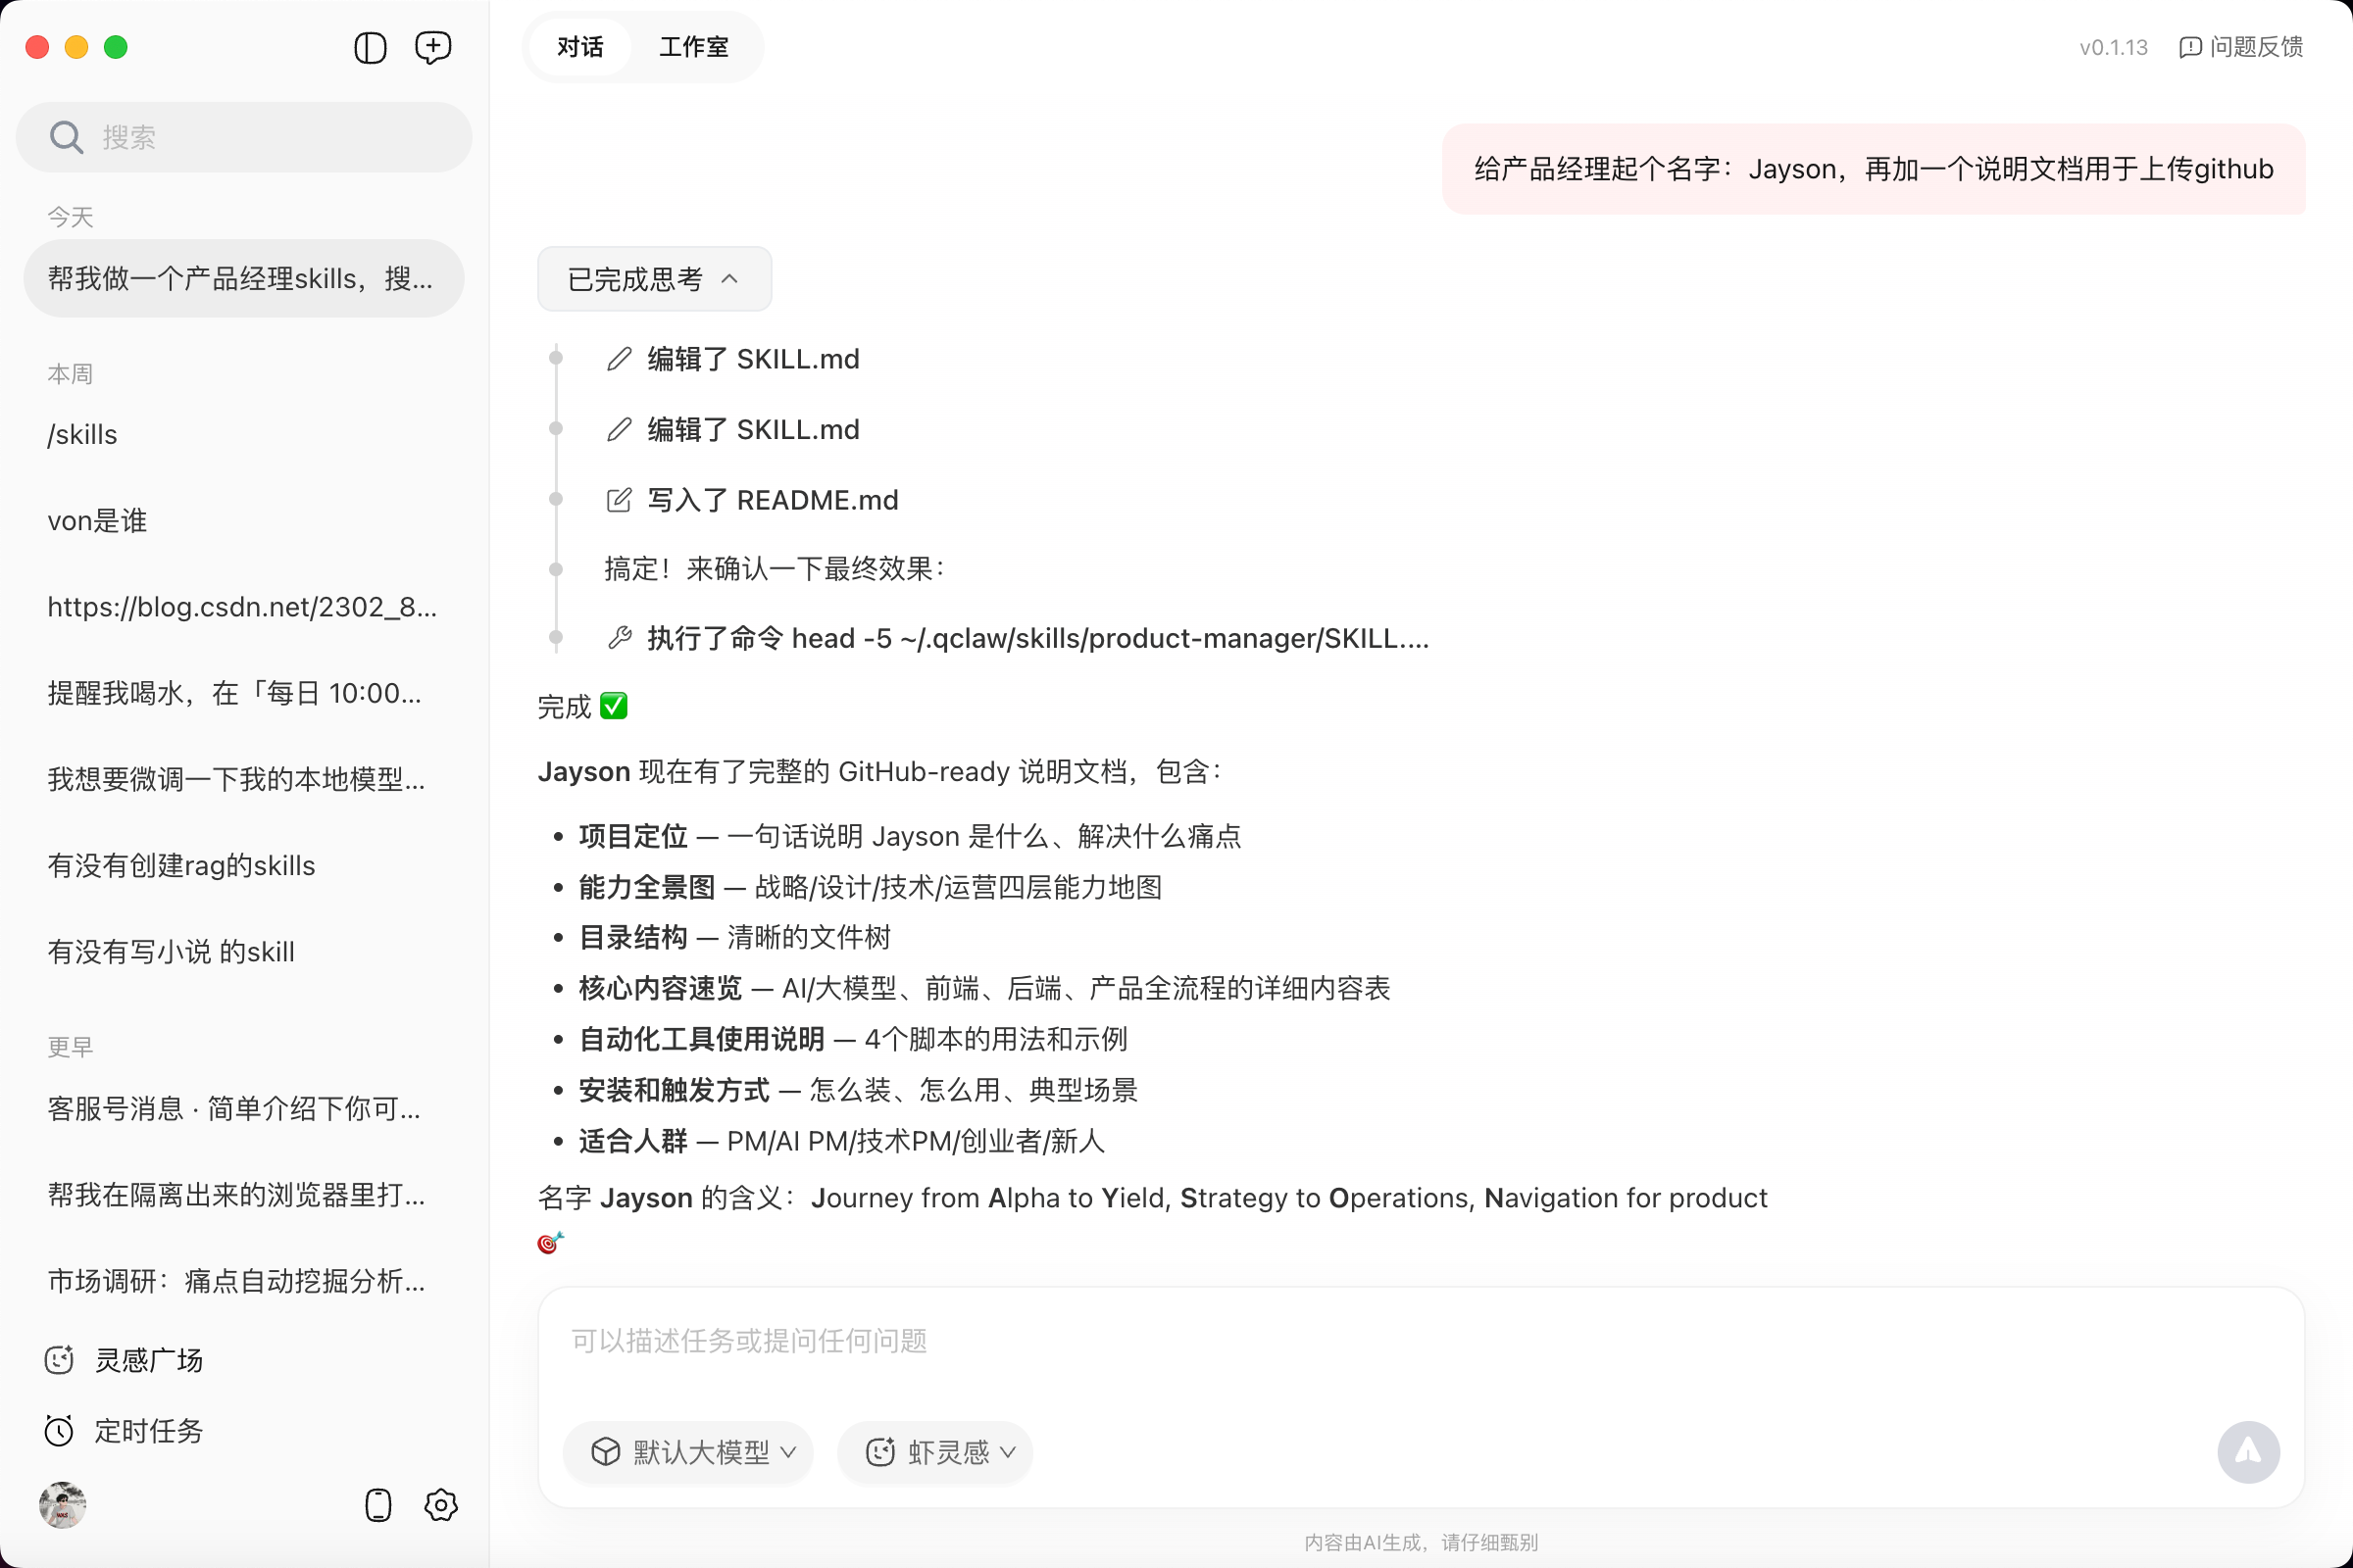Image resolution: width=2353 pixels, height=1568 pixels.
Task: Click the user avatar thumbnail
Action: 62,1505
